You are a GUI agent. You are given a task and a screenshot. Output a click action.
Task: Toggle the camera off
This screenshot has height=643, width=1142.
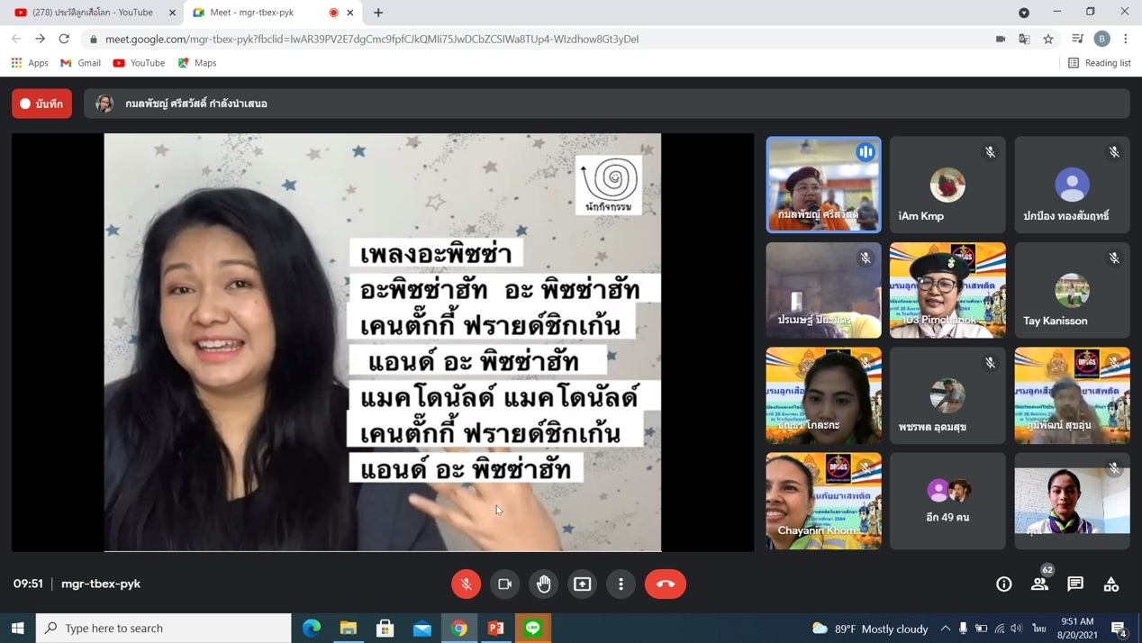click(x=504, y=584)
